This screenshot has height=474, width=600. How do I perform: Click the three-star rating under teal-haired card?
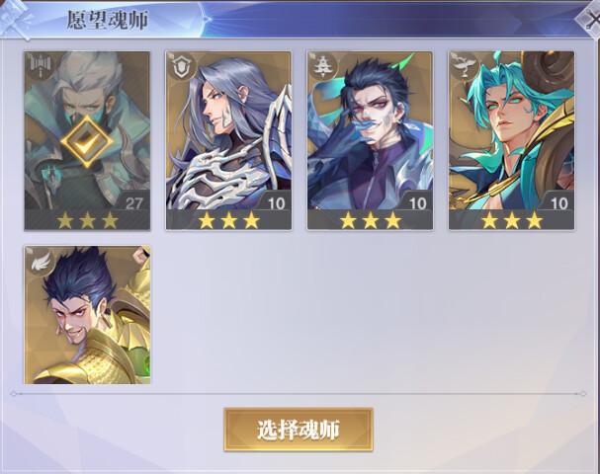coord(512,220)
